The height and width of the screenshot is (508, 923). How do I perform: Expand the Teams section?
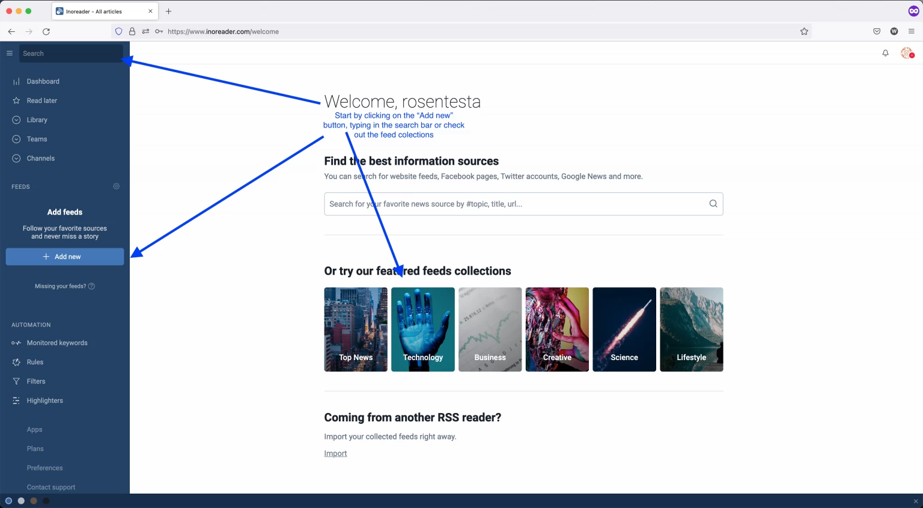[16, 139]
